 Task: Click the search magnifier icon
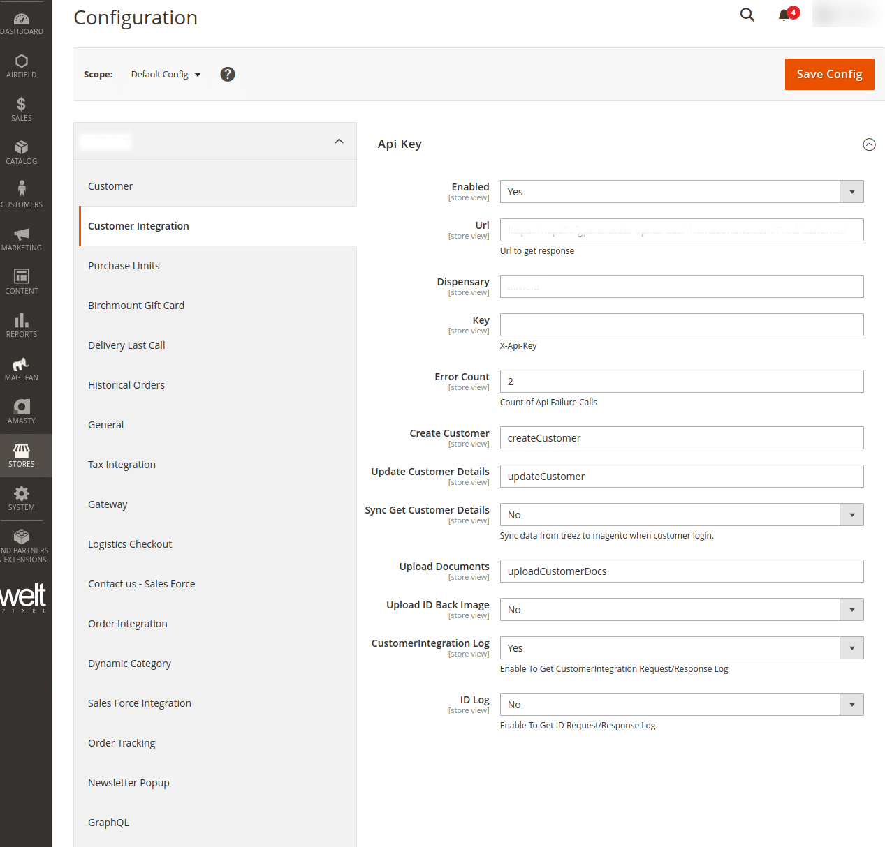747,15
